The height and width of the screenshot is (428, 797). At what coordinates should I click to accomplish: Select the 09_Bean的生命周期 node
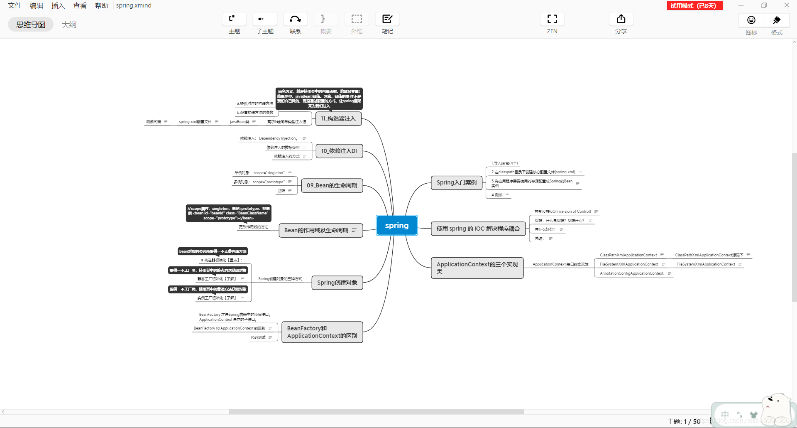332,185
